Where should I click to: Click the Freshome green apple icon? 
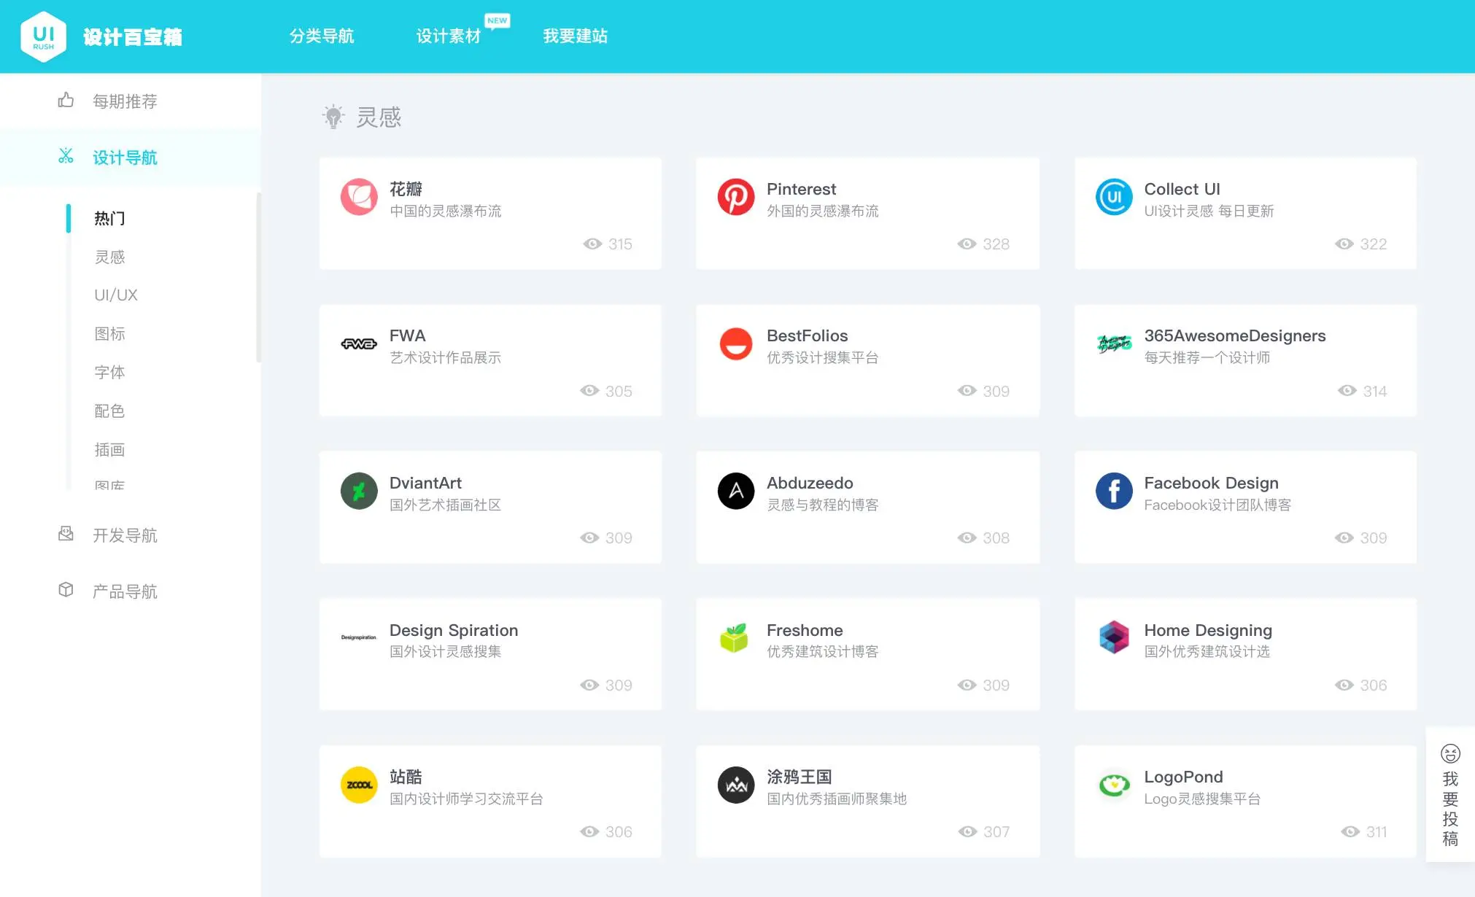[x=735, y=638]
